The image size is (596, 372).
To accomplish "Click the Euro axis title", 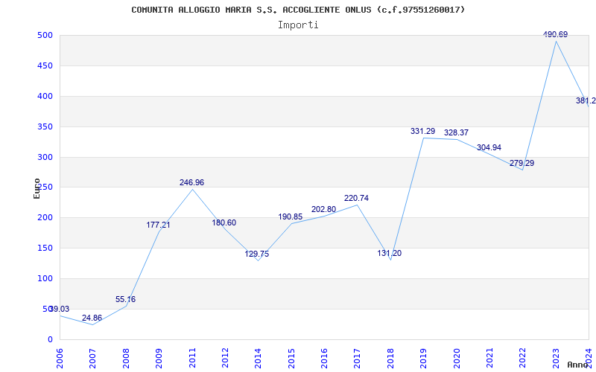I will tap(37, 189).
